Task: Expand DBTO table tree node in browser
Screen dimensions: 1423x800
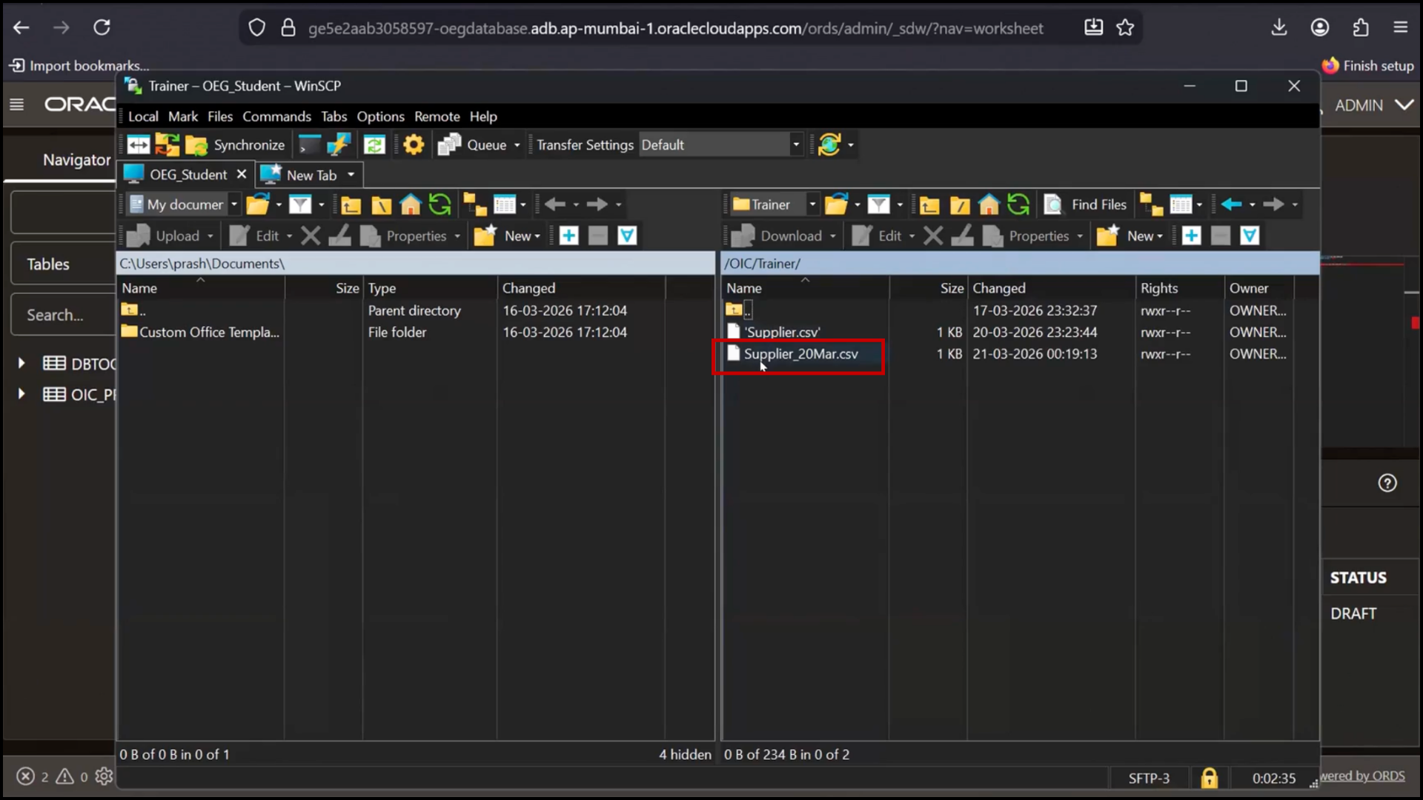Action: pyautogui.click(x=21, y=363)
